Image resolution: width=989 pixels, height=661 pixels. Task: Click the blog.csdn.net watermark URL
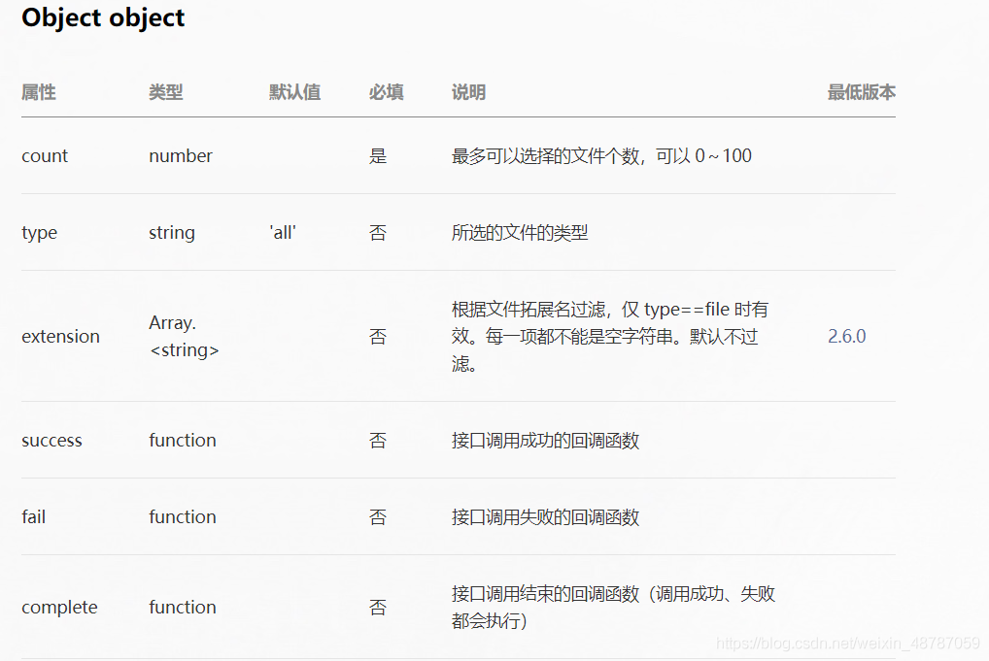click(x=848, y=643)
